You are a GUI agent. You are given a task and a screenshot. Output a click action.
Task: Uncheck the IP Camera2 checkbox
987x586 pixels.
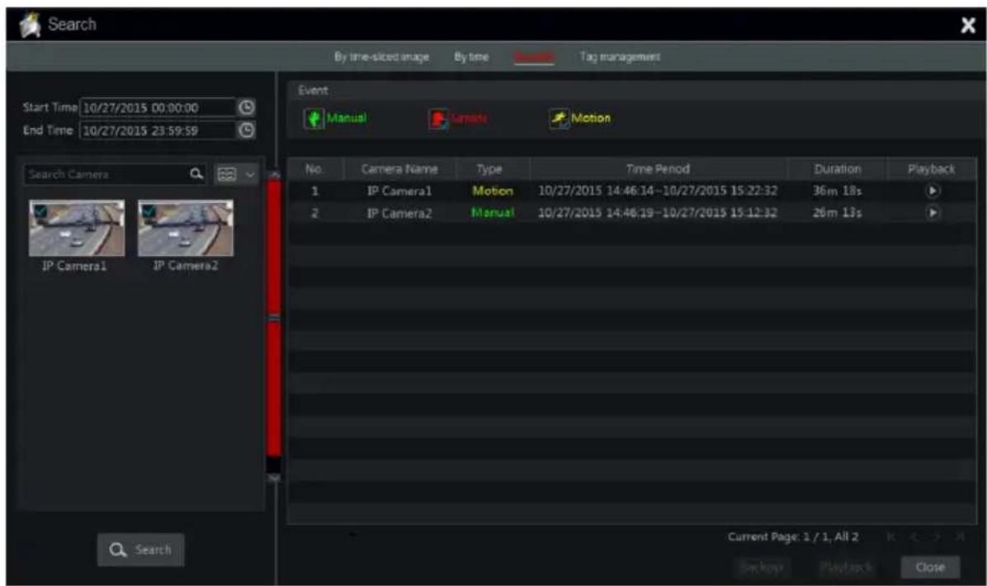click(x=149, y=211)
